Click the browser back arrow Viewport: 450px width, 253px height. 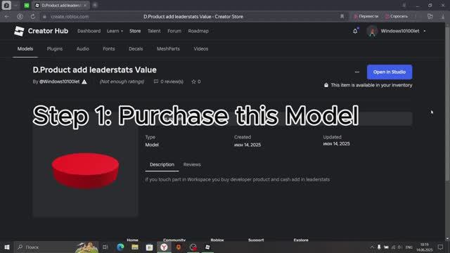pyautogui.click(x=6, y=17)
